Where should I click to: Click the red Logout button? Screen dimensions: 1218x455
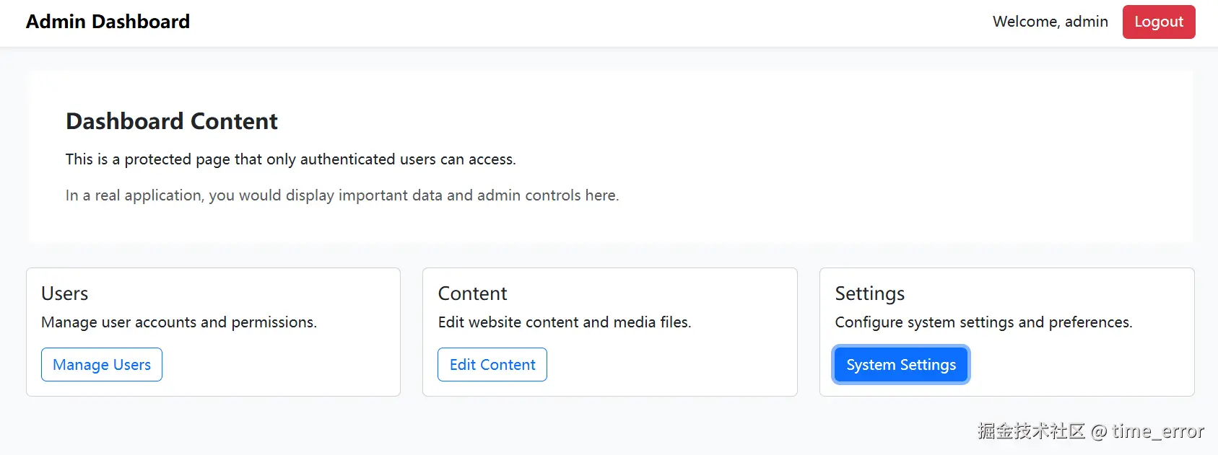1158,22
